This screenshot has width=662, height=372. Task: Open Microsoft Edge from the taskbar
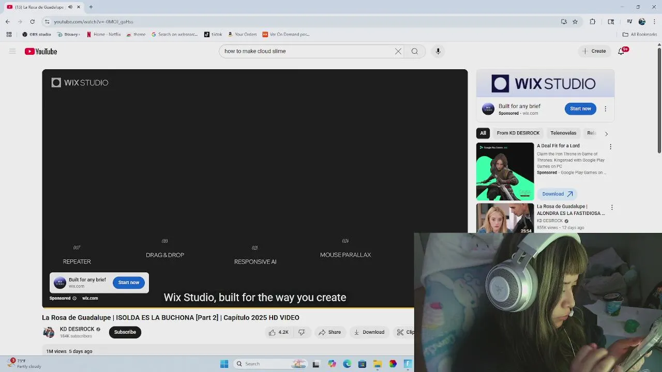[x=347, y=364]
